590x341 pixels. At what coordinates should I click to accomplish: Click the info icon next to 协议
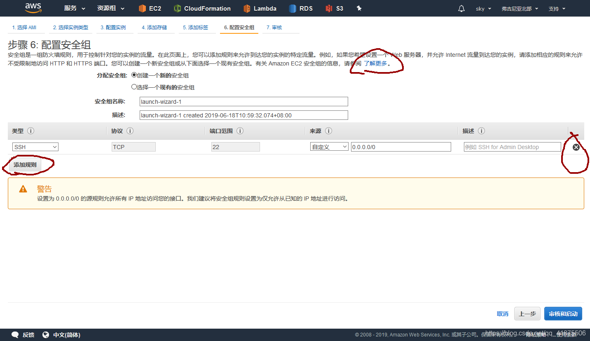pos(130,131)
